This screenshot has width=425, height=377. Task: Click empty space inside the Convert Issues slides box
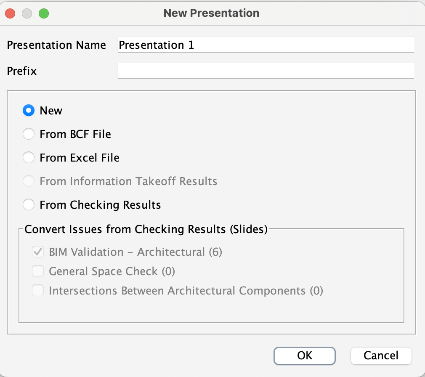point(211,309)
